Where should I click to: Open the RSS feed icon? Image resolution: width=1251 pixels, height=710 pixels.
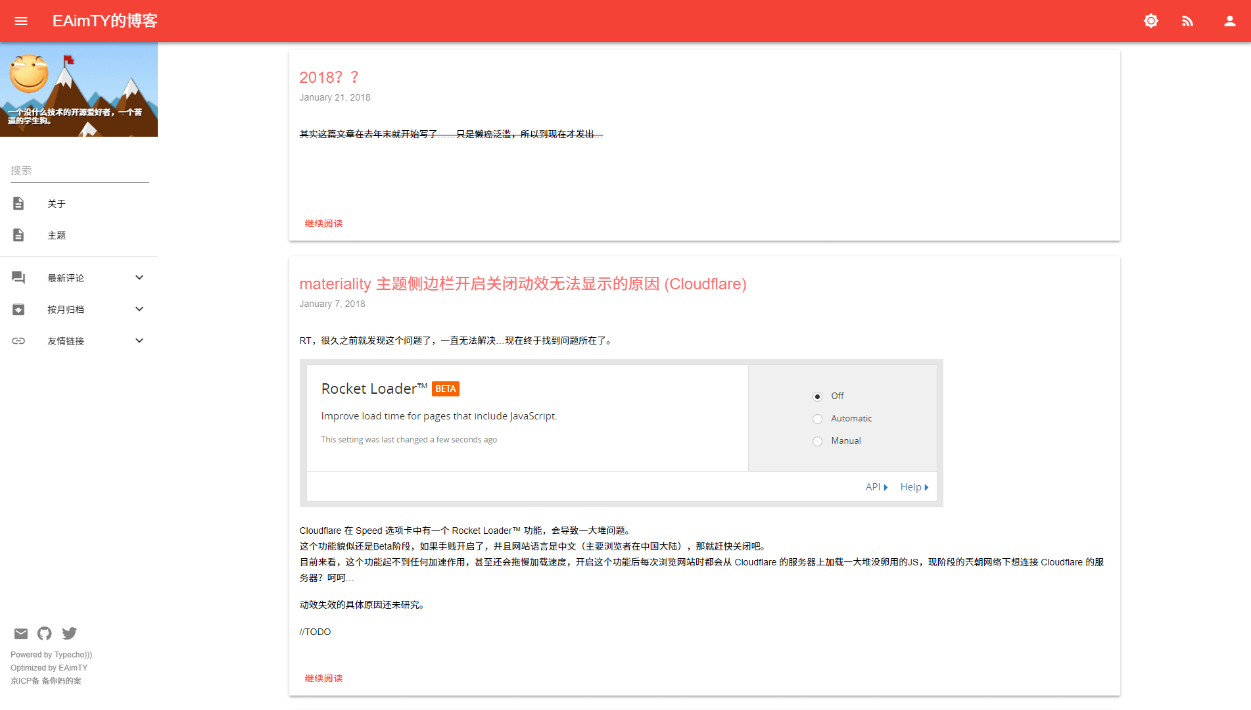1187,21
